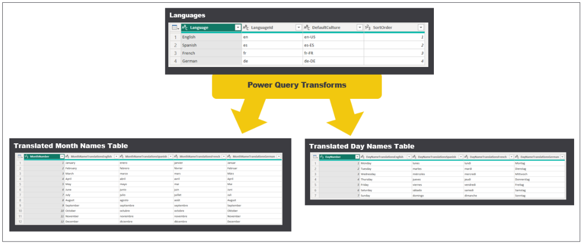Select the SortOrder column header
This screenshot has width=584, height=246.
(x=394, y=27)
